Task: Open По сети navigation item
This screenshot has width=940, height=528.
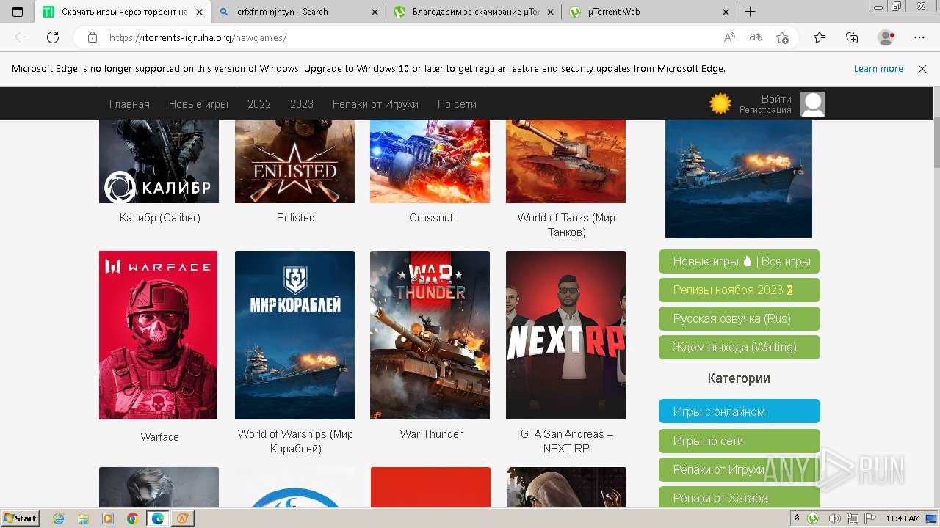Action: pos(457,104)
